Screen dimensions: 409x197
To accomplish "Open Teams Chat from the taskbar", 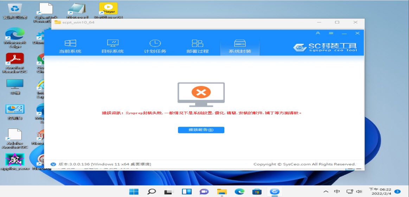I will 204,191.
